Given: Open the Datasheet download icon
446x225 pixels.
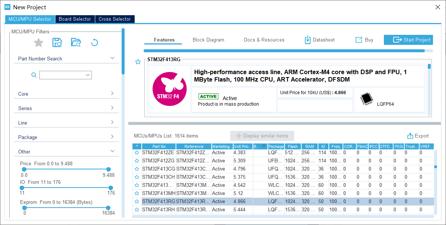Looking at the screenshot, I should (x=308, y=40).
